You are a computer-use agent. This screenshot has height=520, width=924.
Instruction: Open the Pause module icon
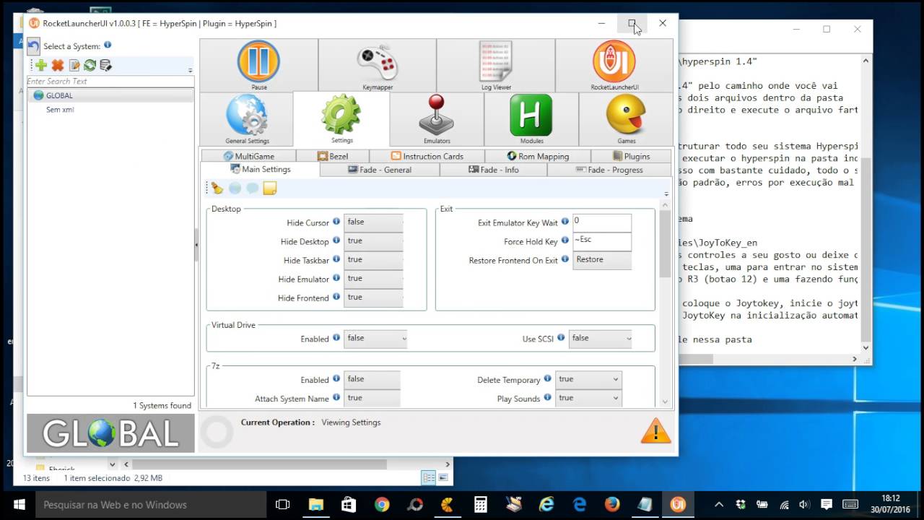pos(258,62)
